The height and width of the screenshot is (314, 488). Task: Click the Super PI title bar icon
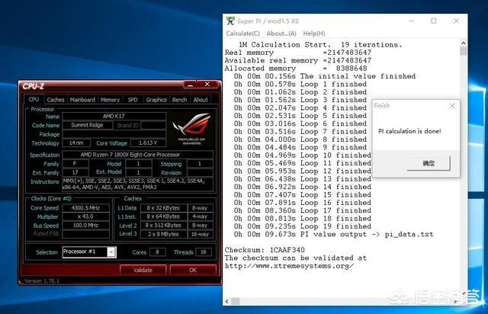pos(230,21)
